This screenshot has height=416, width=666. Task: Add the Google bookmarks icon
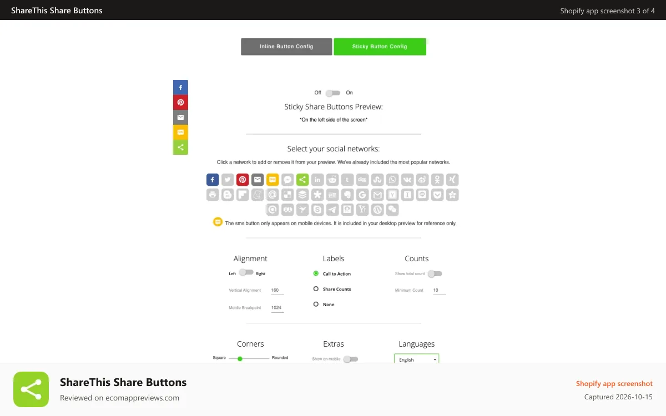tap(362, 195)
